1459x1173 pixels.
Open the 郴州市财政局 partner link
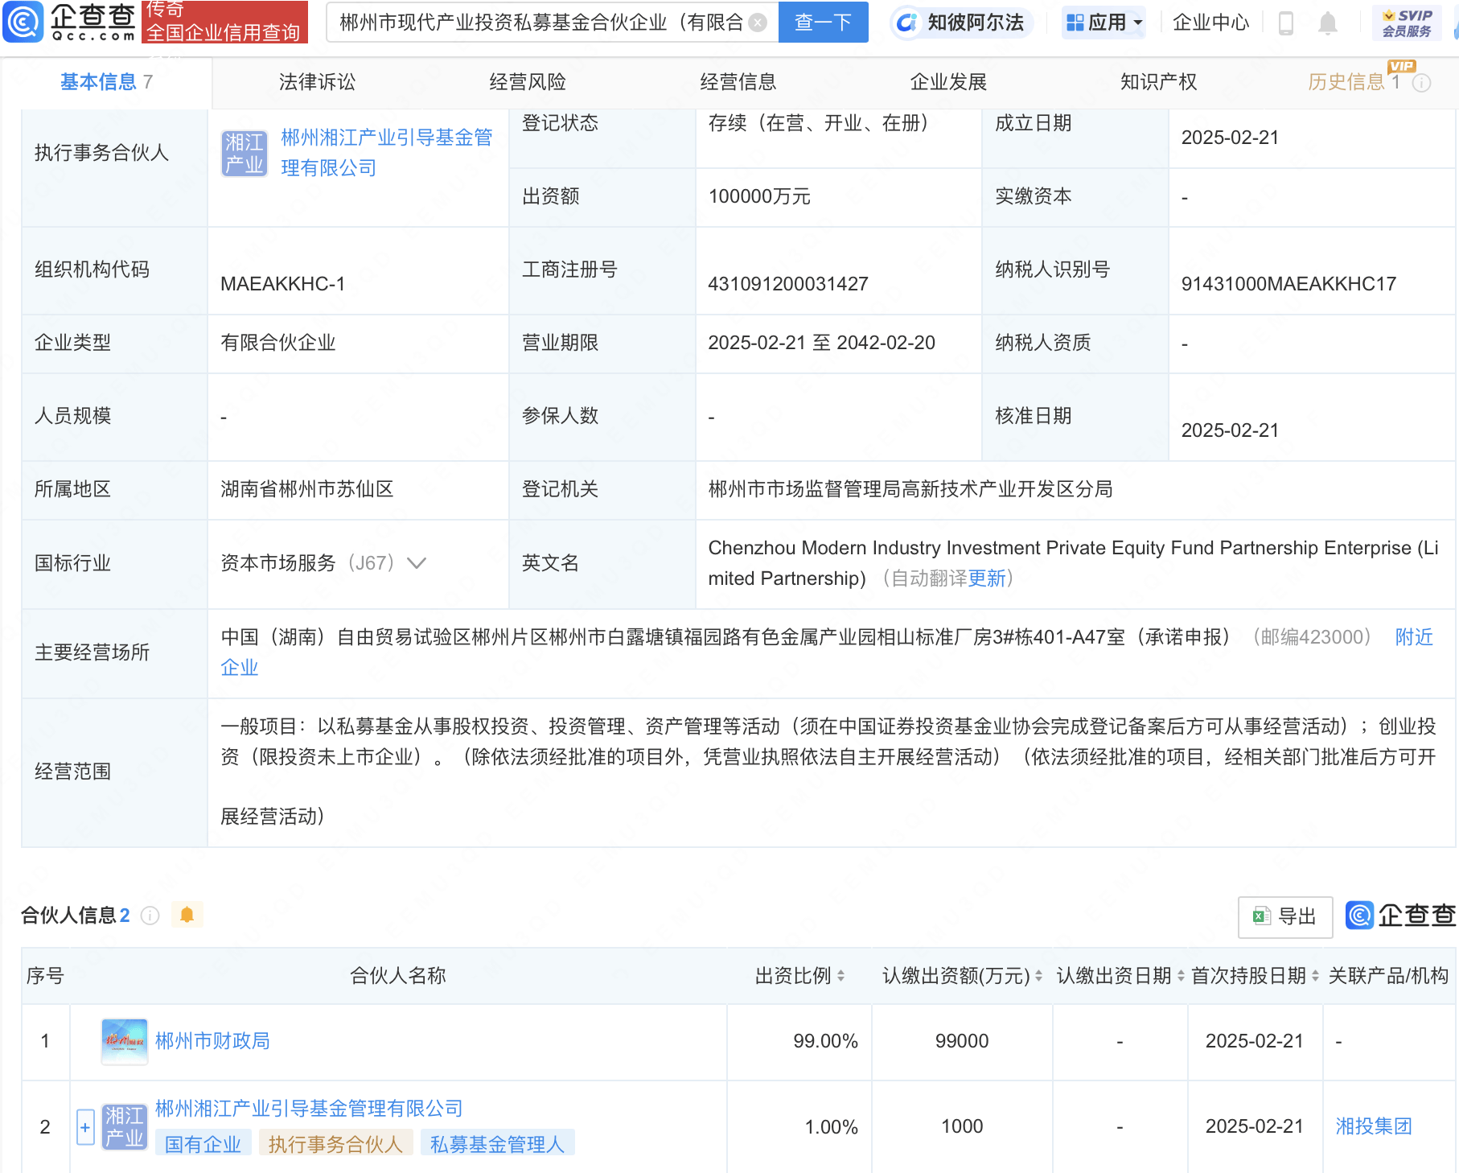point(212,1041)
